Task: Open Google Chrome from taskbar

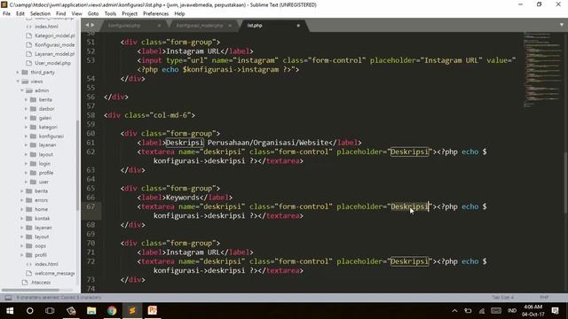Action: tap(112, 311)
